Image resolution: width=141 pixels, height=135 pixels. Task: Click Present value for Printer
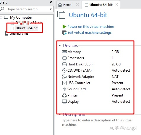[117, 95]
